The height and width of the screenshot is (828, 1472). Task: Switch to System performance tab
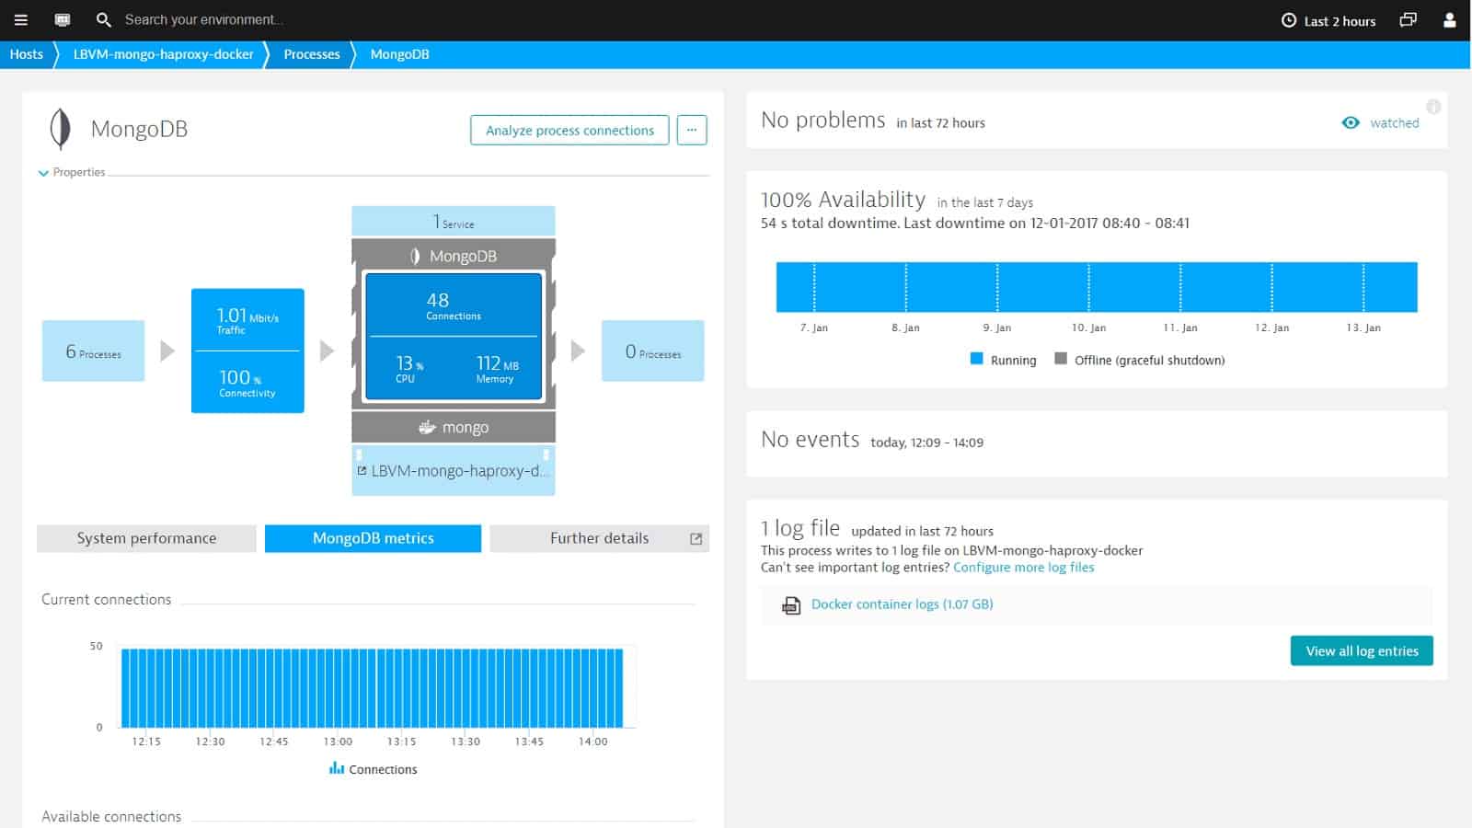[x=146, y=538]
